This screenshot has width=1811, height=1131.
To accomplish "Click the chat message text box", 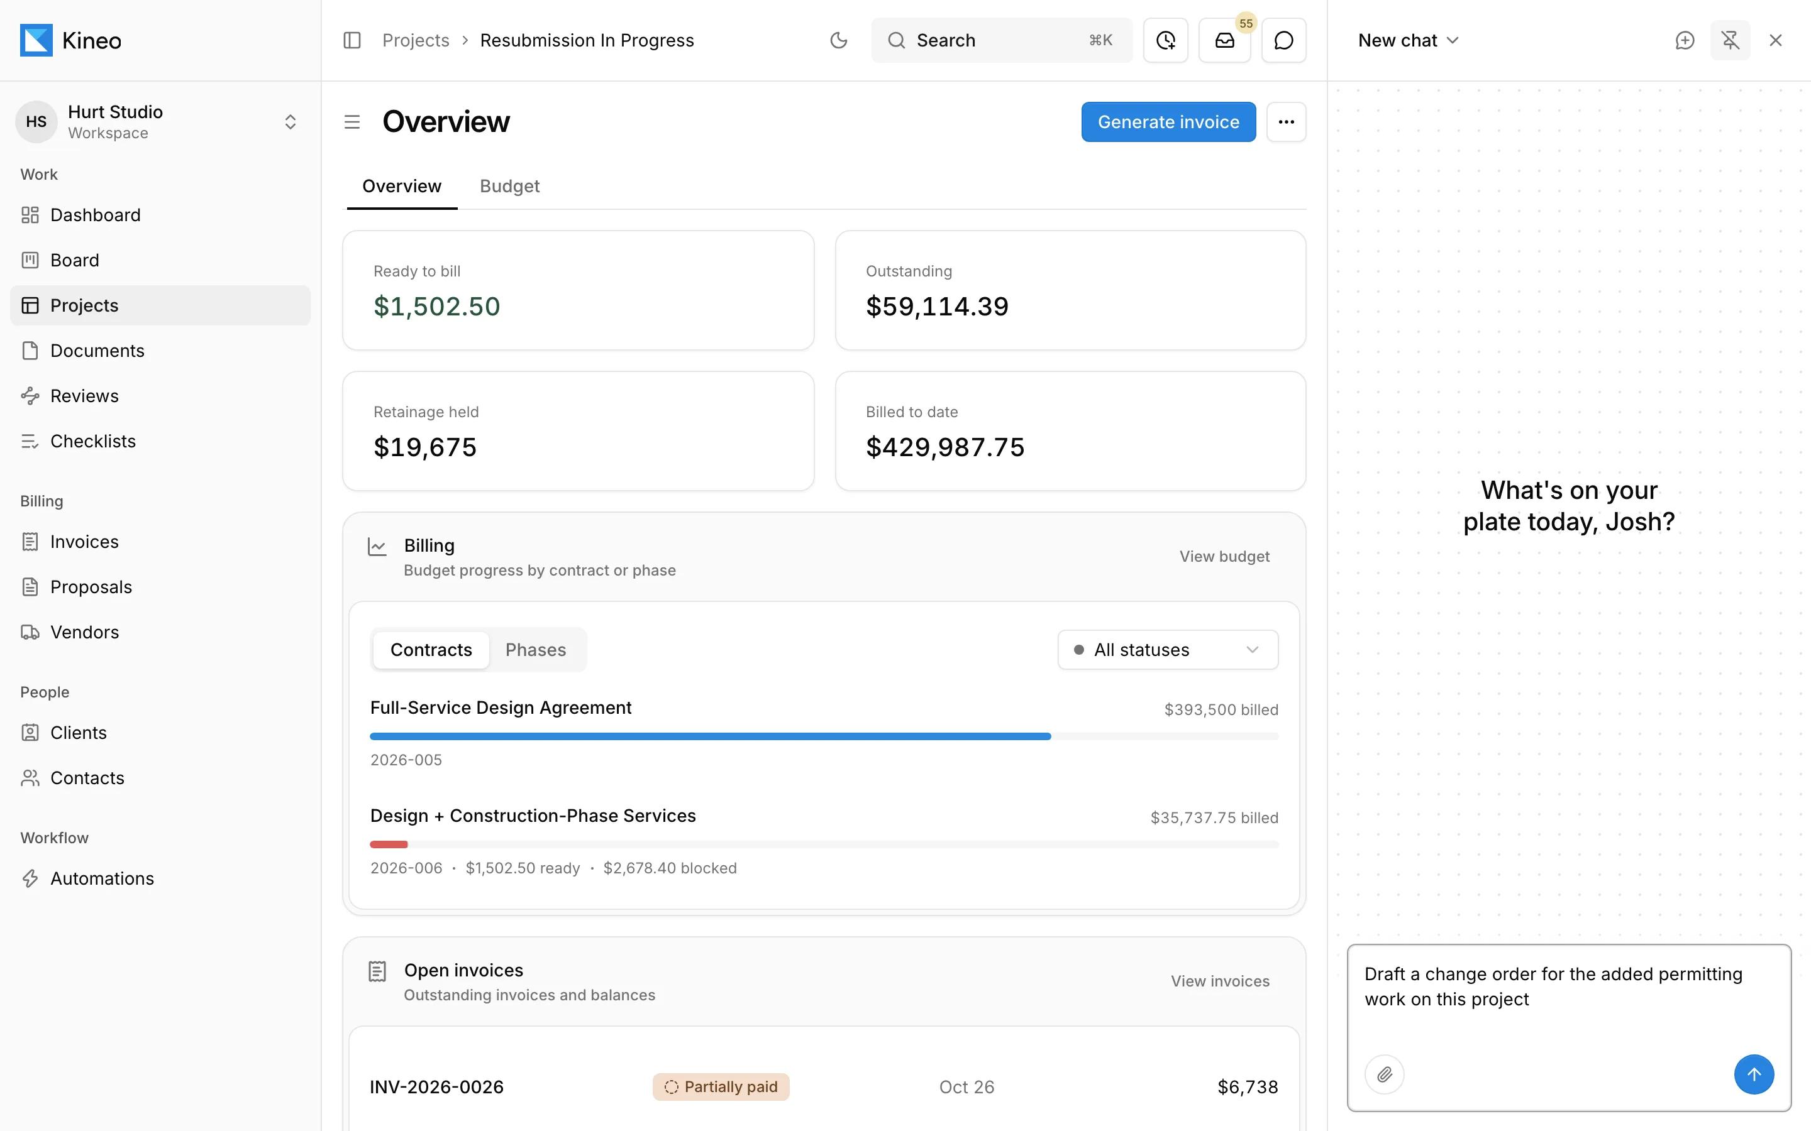I will (1568, 999).
